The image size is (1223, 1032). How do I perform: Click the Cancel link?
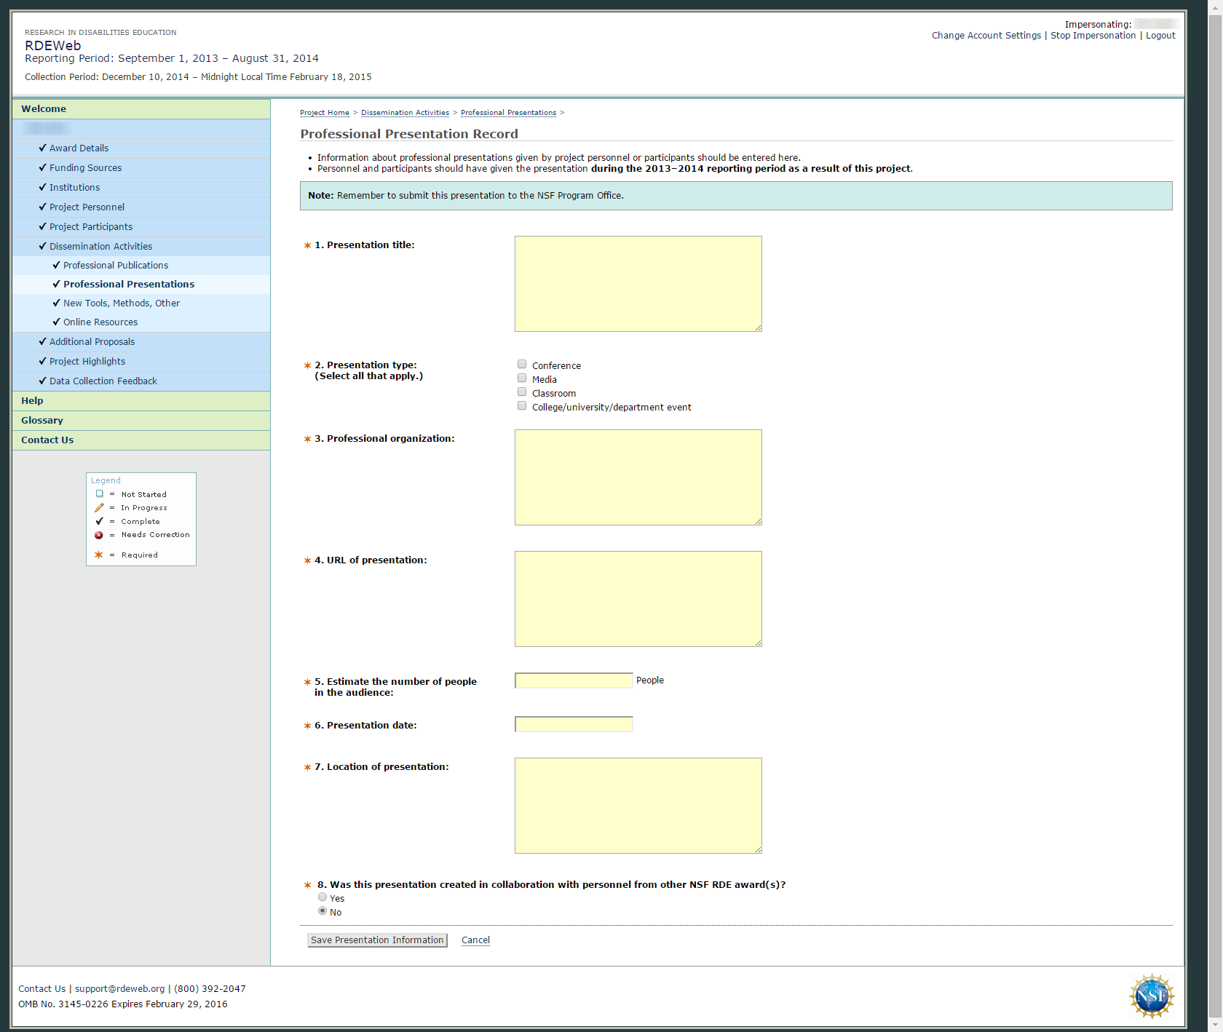tap(475, 940)
